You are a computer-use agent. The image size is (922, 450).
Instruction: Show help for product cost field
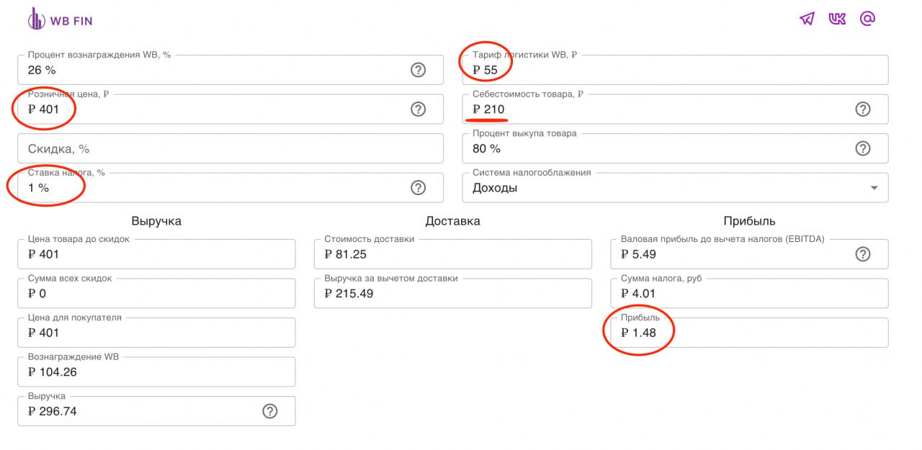(x=863, y=109)
